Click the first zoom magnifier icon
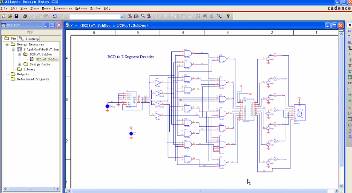The image size is (352, 193). point(130,16)
